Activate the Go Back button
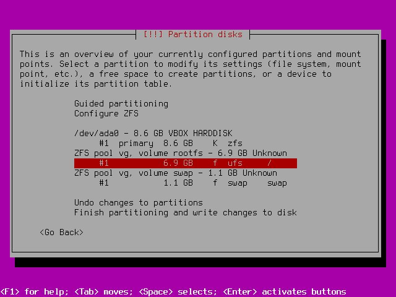Screen dimensions: 396x297 click(x=62, y=233)
